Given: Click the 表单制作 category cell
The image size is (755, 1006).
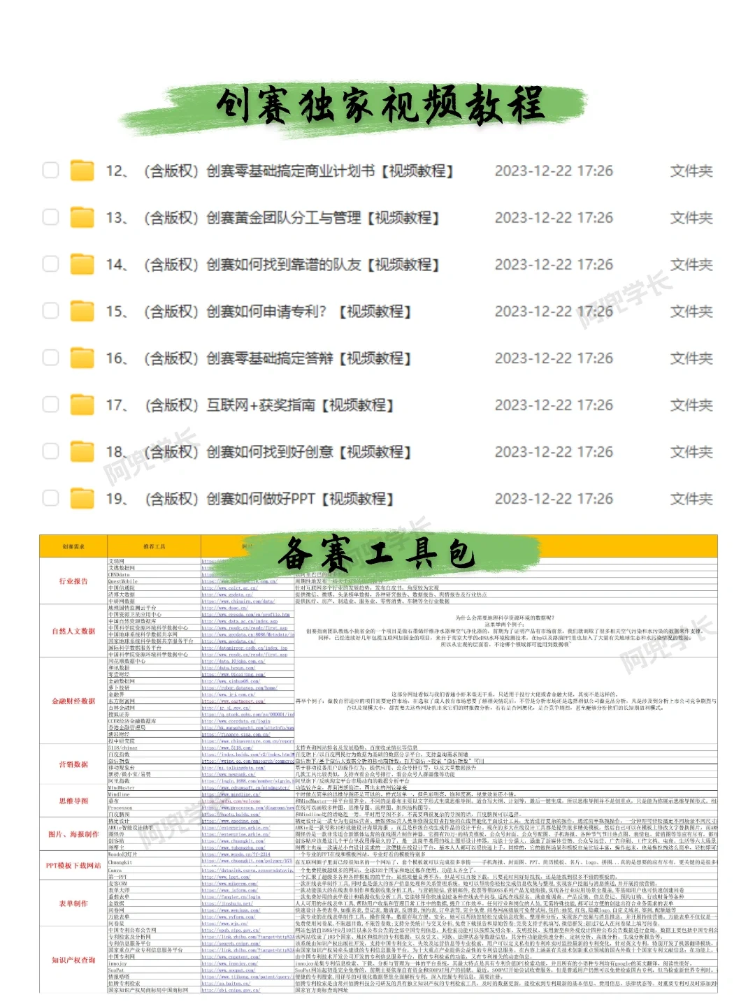Looking at the screenshot, I should (73, 903).
